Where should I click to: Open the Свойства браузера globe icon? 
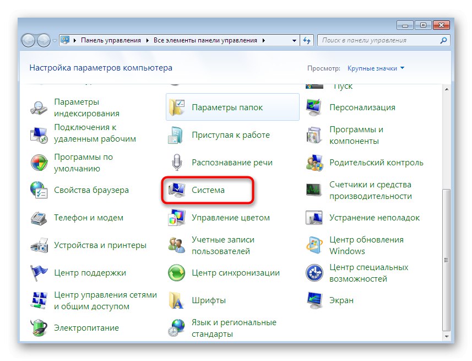click(39, 190)
